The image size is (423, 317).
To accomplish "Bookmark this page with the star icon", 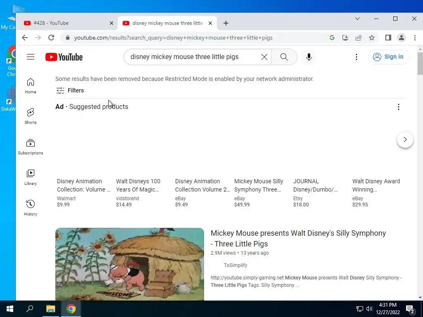I will tap(372, 38).
